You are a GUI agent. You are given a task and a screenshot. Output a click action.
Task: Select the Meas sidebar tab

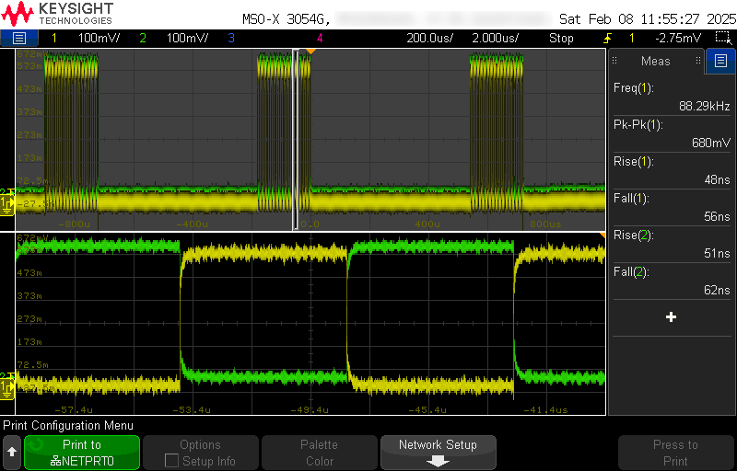(656, 62)
